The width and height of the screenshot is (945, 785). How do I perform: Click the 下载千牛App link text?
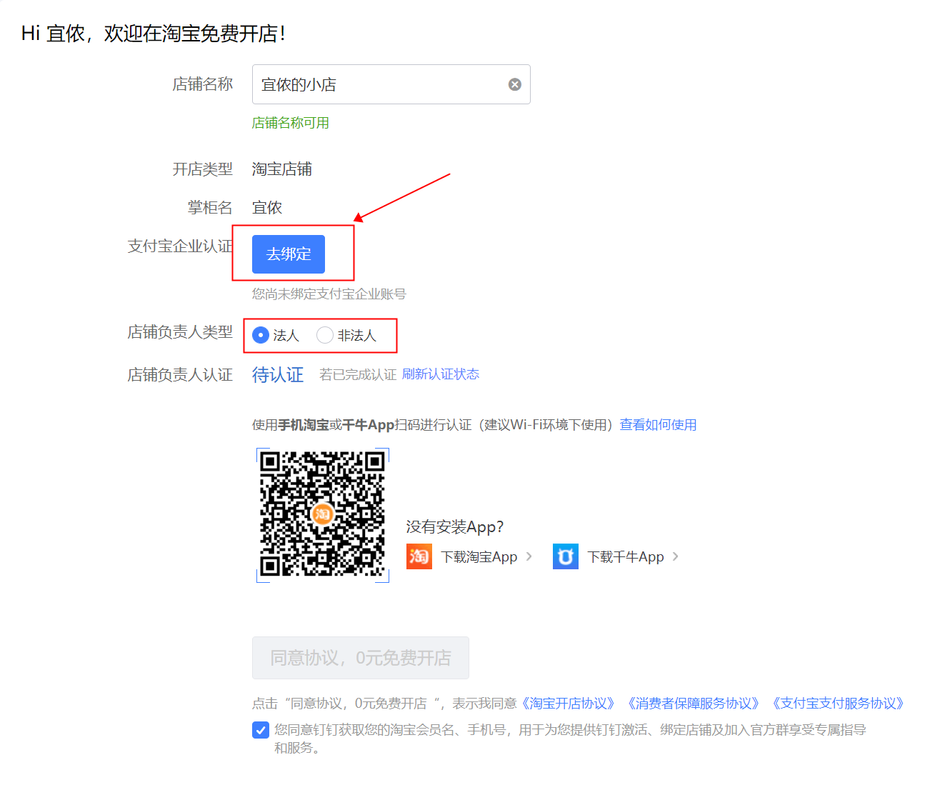click(x=626, y=557)
